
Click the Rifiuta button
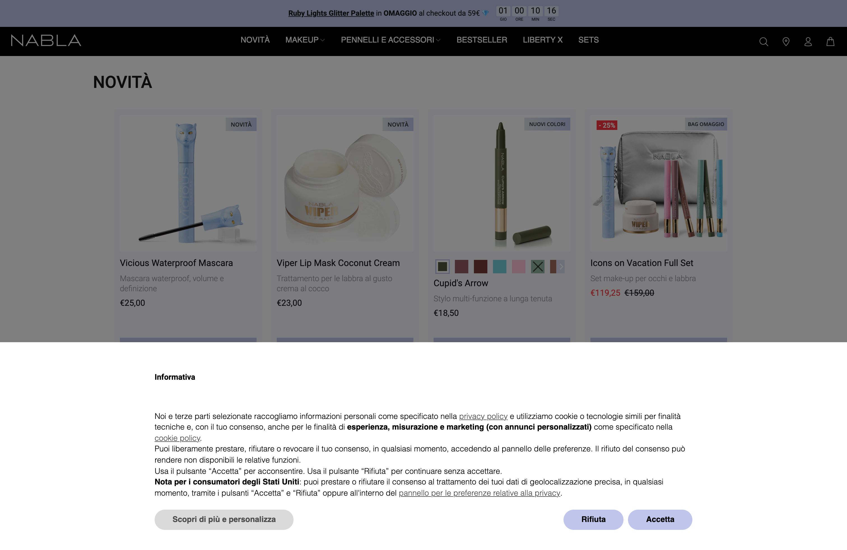[x=593, y=519]
